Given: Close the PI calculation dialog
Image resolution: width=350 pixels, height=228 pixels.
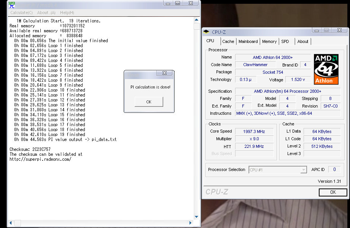Looking at the screenshot, I should tap(164, 73).
